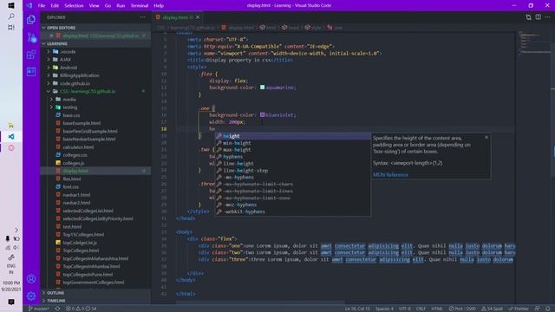Choose line-height-step autocomplete suggestion
Image resolution: width=555 pixels, height=312 pixels.
293,171
